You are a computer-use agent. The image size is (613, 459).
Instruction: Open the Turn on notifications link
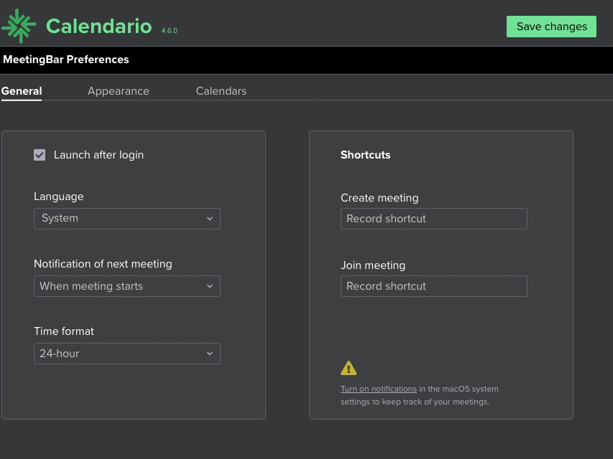pyautogui.click(x=379, y=389)
